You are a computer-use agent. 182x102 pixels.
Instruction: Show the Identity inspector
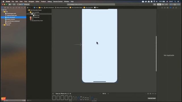(167, 8)
